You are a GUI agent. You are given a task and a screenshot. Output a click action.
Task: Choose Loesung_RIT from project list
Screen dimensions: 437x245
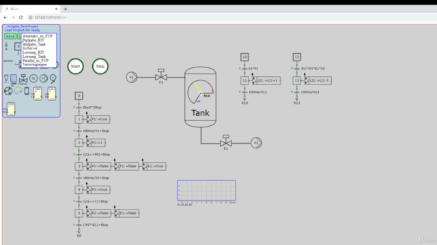tap(33, 52)
